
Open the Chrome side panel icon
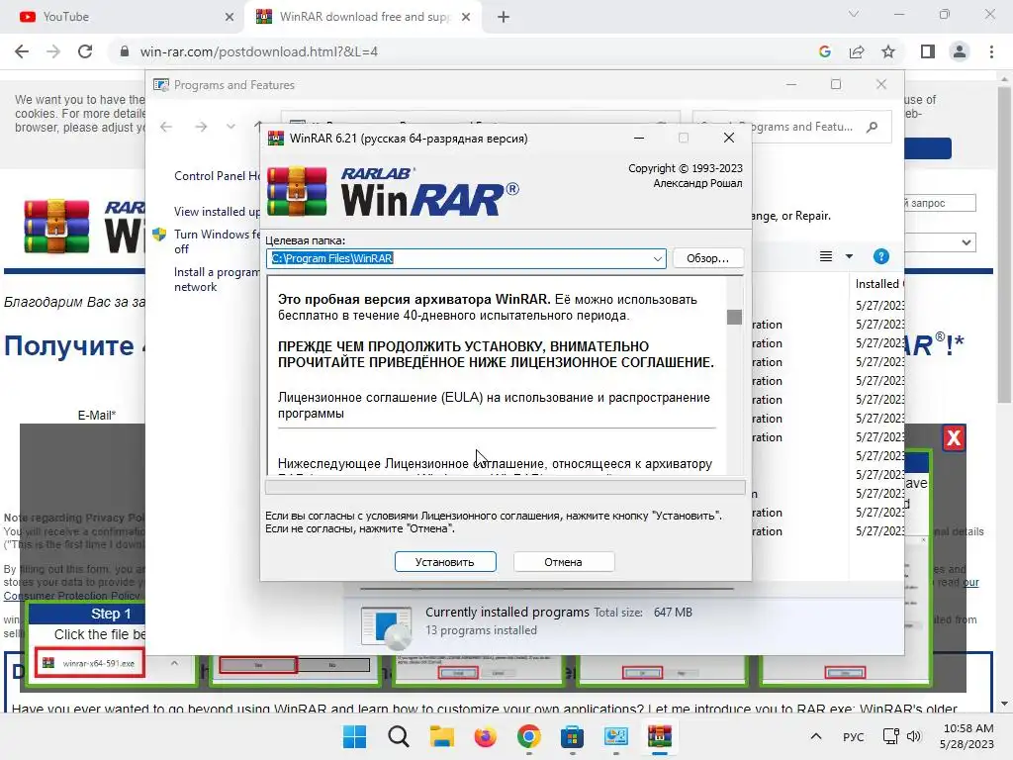point(928,51)
